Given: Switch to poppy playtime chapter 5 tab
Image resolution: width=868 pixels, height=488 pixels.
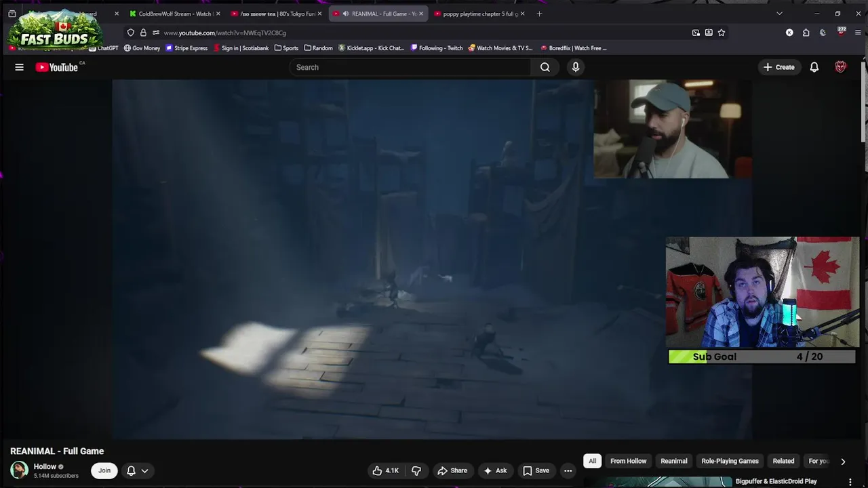Looking at the screenshot, I should coord(479,14).
